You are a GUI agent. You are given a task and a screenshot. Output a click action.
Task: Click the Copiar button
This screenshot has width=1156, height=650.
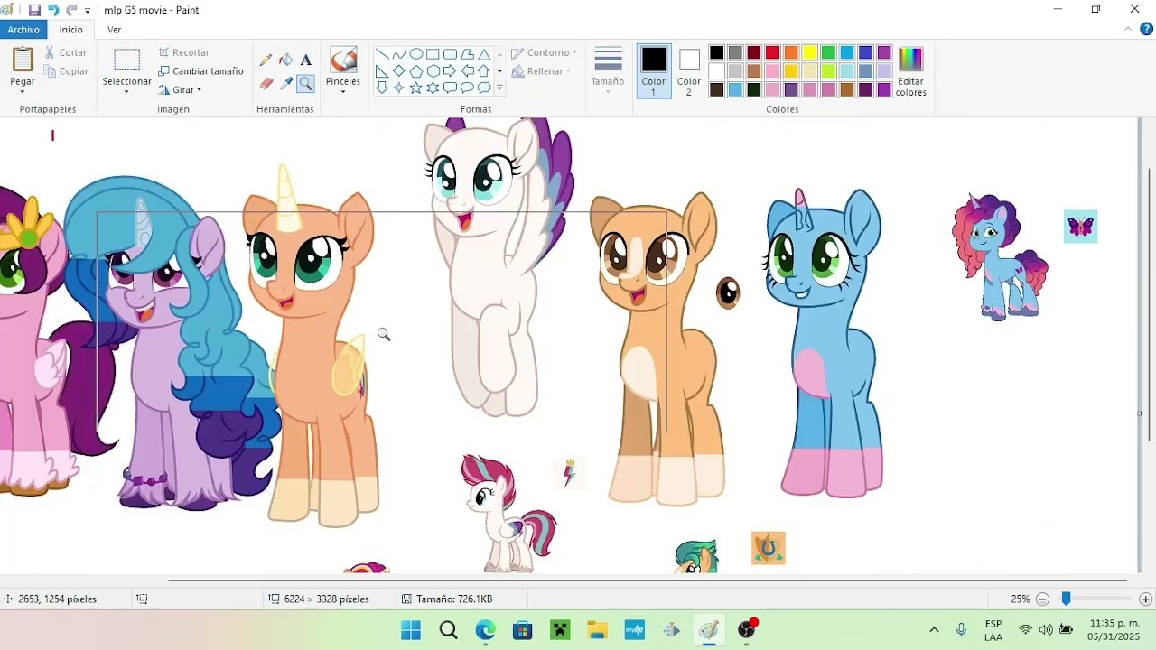(x=65, y=71)
